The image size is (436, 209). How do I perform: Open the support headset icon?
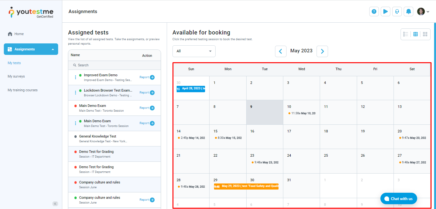coord(397,11)
